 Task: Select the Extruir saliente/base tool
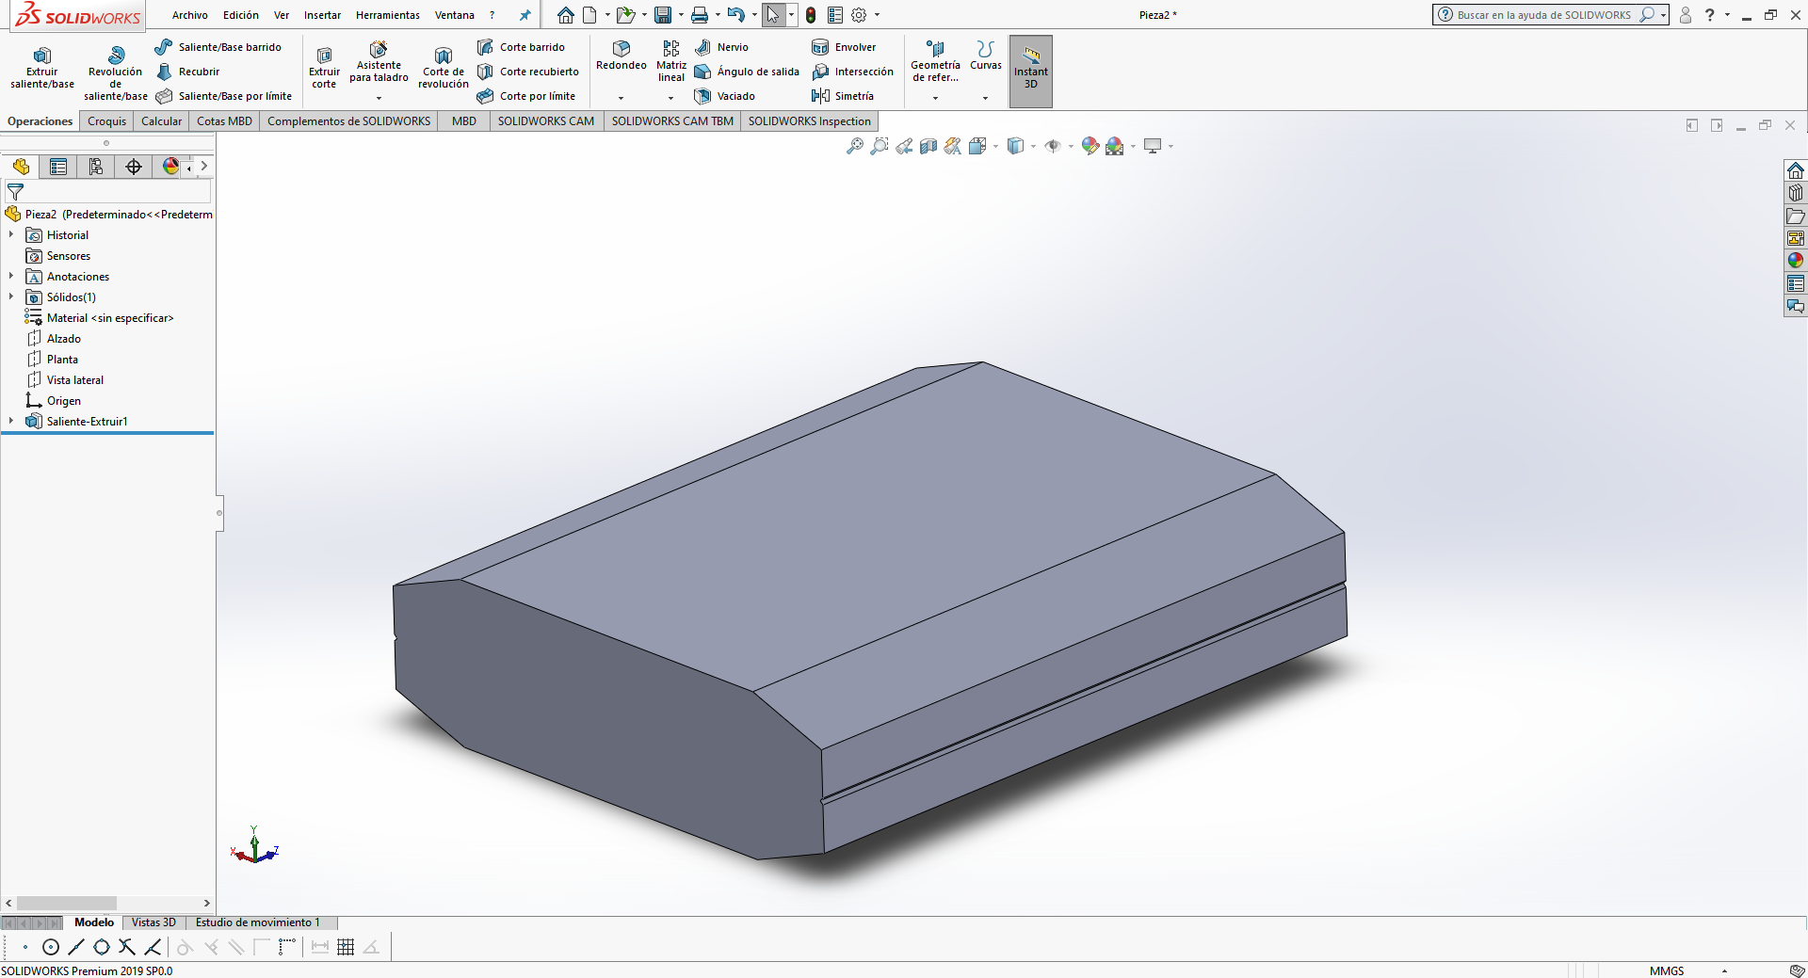pos(41,68)
